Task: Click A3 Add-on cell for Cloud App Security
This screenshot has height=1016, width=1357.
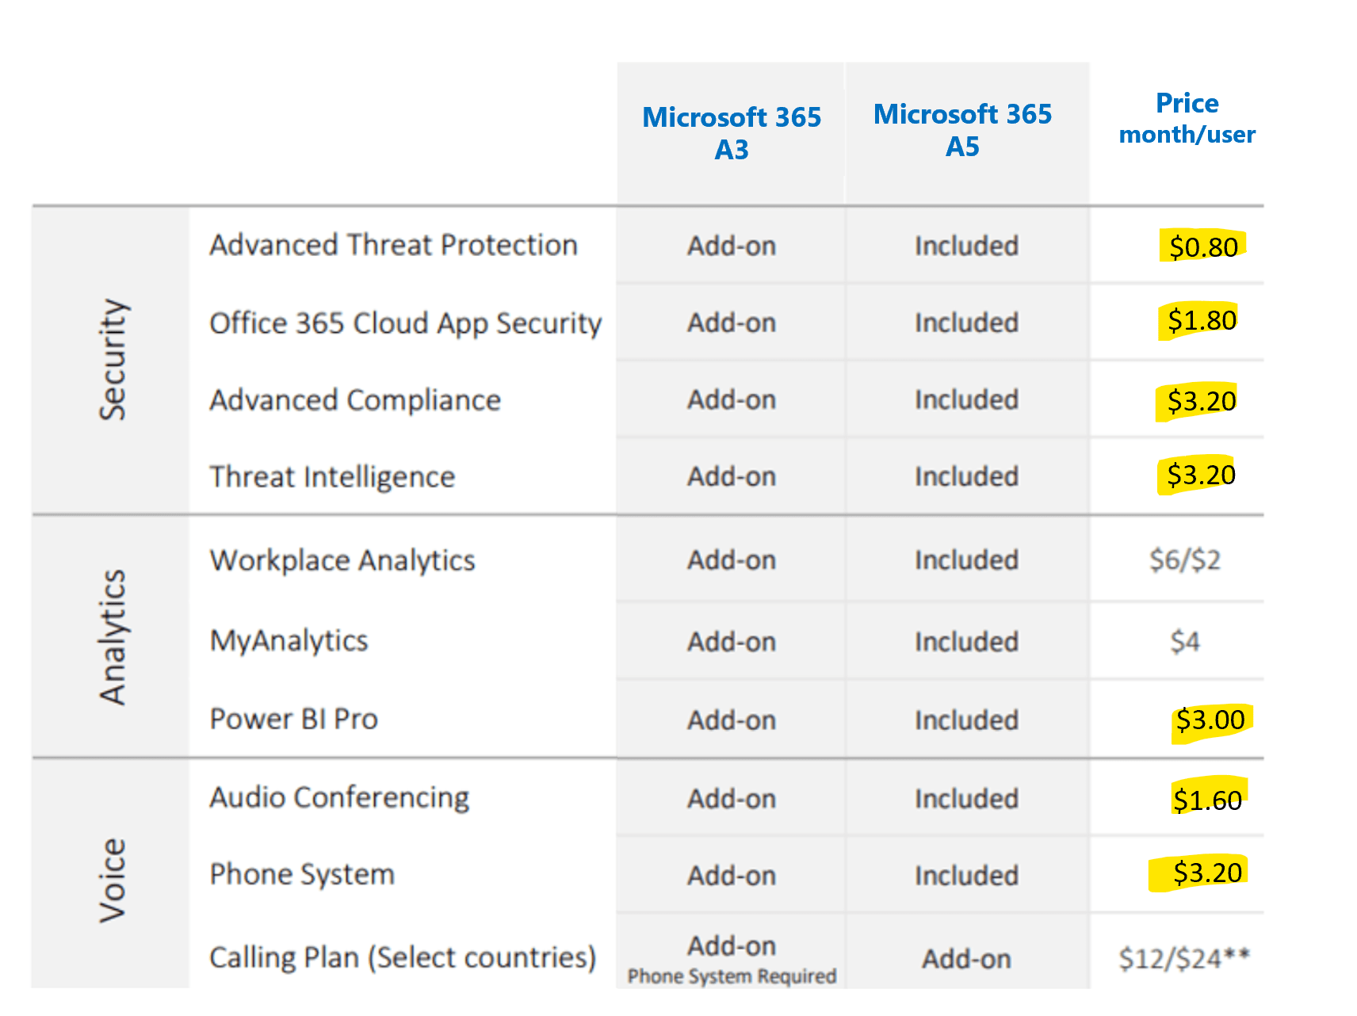Action: pyautogui.click(x=732, y=323)
